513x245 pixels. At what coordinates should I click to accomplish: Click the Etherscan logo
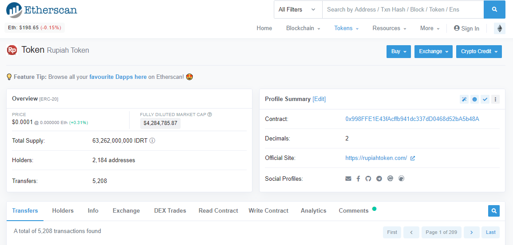point(42,9)
